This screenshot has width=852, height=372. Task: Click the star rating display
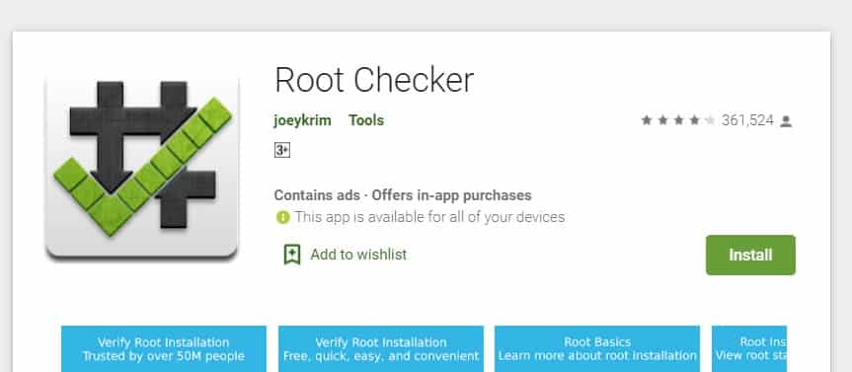point(677,120)
